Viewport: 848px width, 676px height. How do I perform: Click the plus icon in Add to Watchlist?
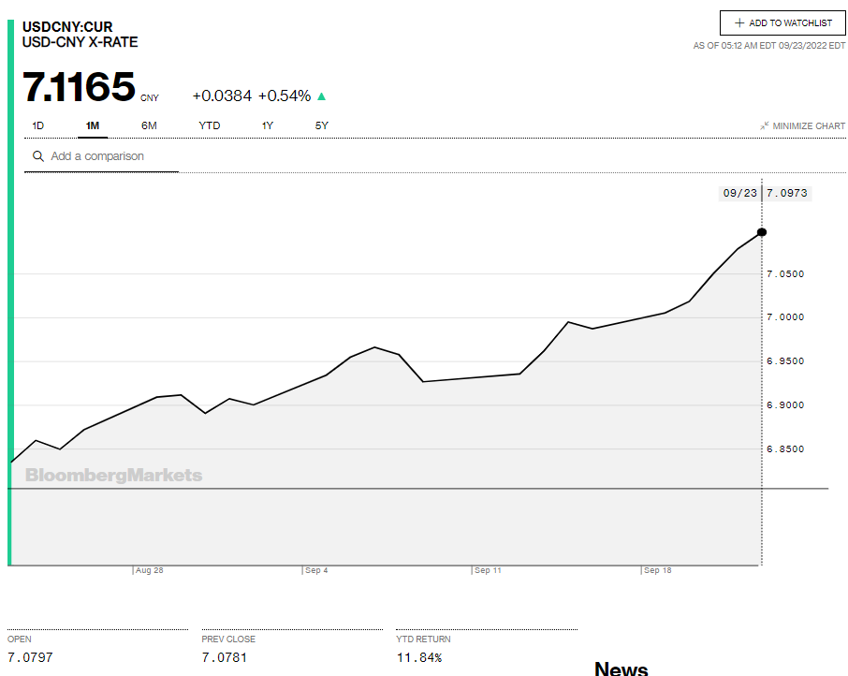(x=739, y=23)
